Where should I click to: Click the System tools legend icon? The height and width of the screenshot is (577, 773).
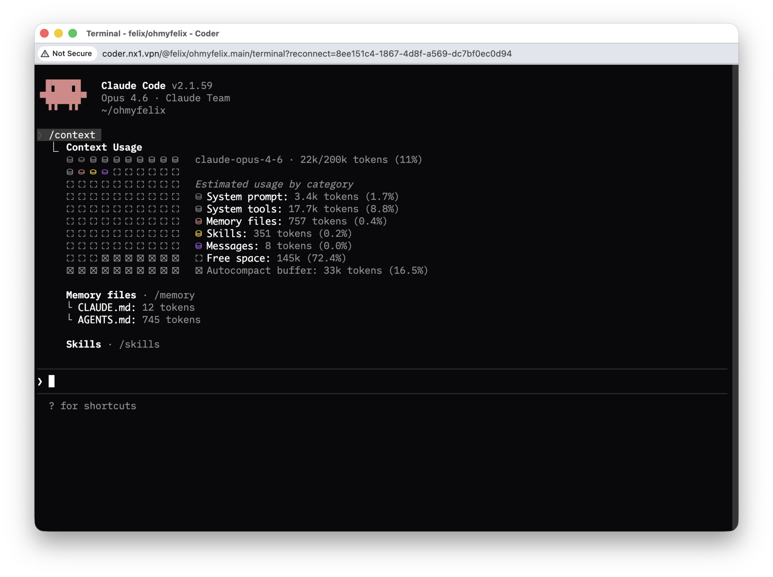point(198,209)
